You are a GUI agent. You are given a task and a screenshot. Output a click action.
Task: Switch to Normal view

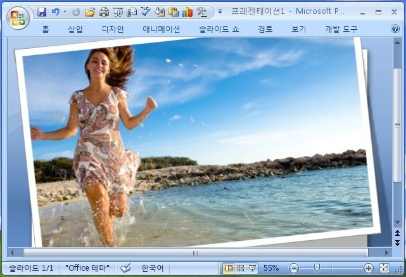tap(229, 268)
